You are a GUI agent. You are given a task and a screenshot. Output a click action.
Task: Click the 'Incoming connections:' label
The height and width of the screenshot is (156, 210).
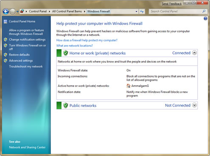click(x=73, y=76)
